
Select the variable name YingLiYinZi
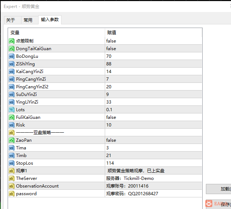27,102
